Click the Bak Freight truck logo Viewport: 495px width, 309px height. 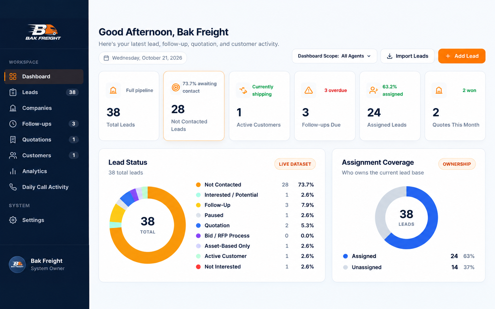[x=43, y=32]
